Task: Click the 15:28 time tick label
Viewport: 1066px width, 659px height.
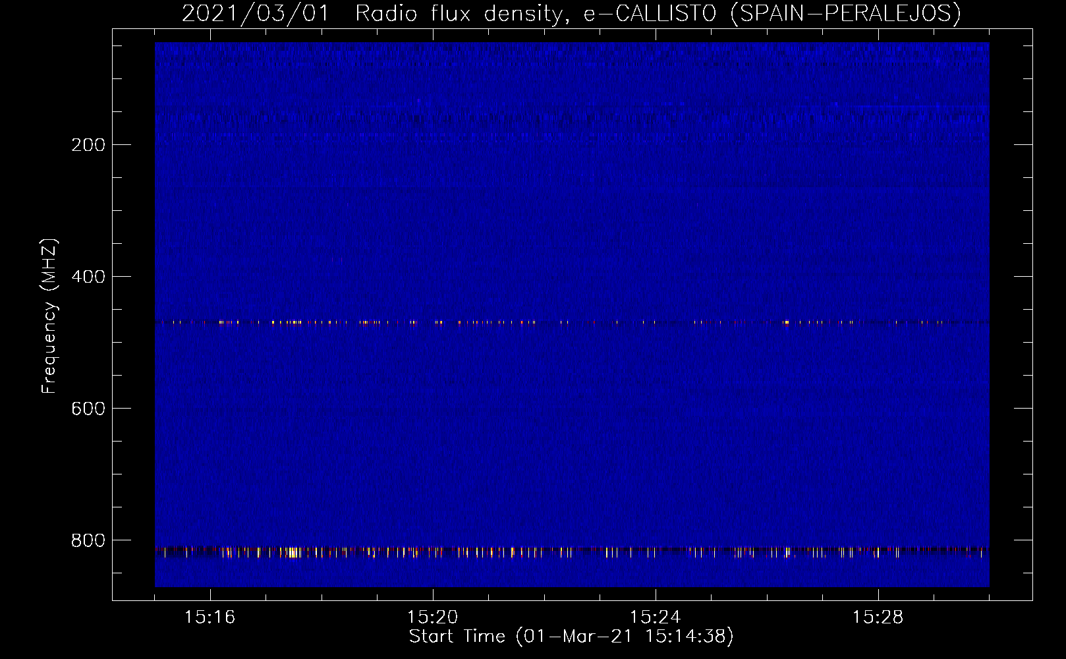Action: pyautogui.click(x=878, y=617)
